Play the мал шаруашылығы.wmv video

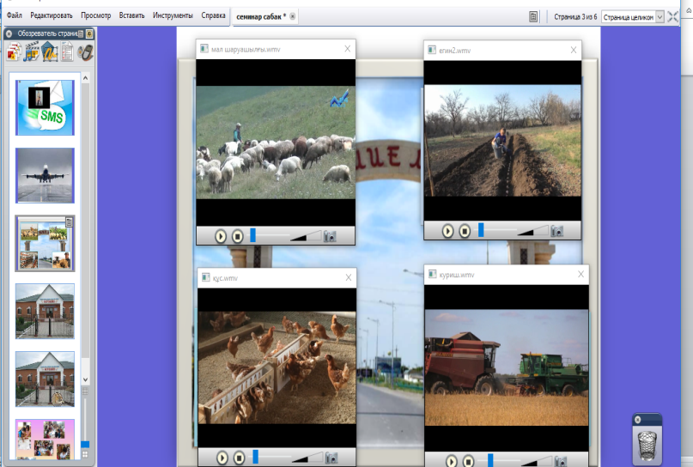pos(221,236)
